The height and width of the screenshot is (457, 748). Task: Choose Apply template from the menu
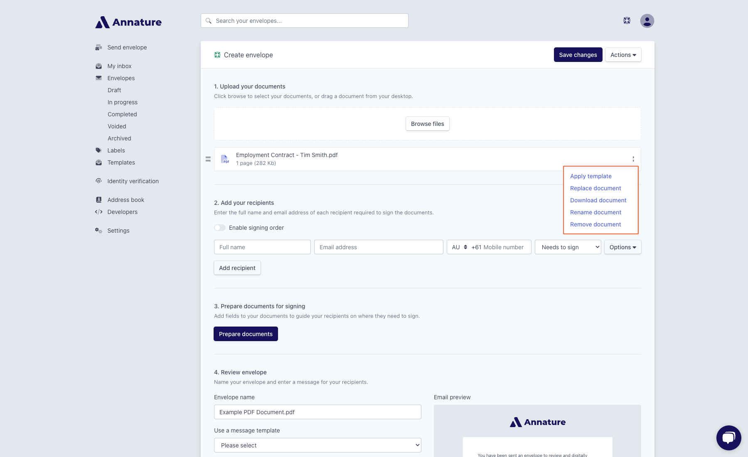[591, 176]
